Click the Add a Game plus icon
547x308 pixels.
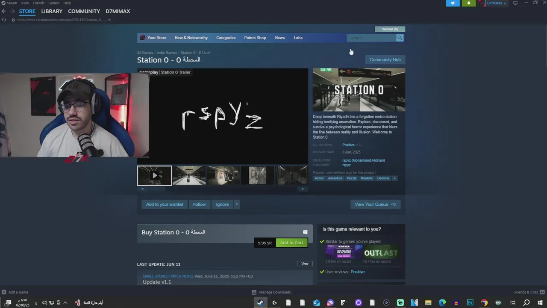[4, 292]
